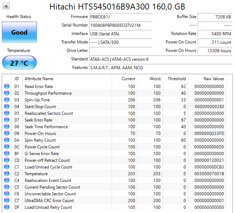Image resolution: width=235 pixels, height=213 pixels.
Task: Click the Interface field USB (Serial ATA)
Action: click(120, 34)
